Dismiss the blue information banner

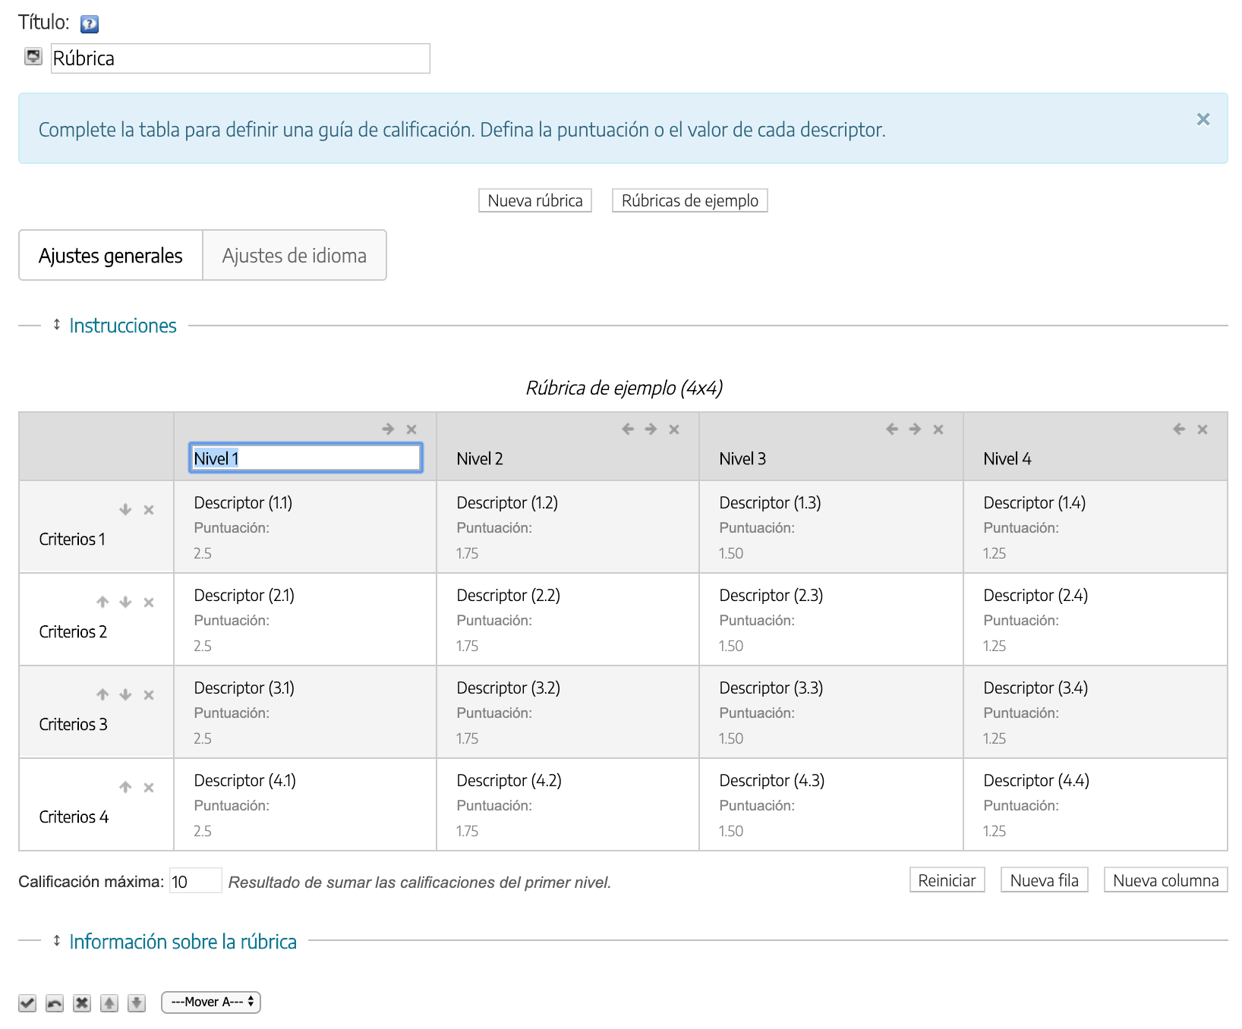click(x=1203, y=119)
